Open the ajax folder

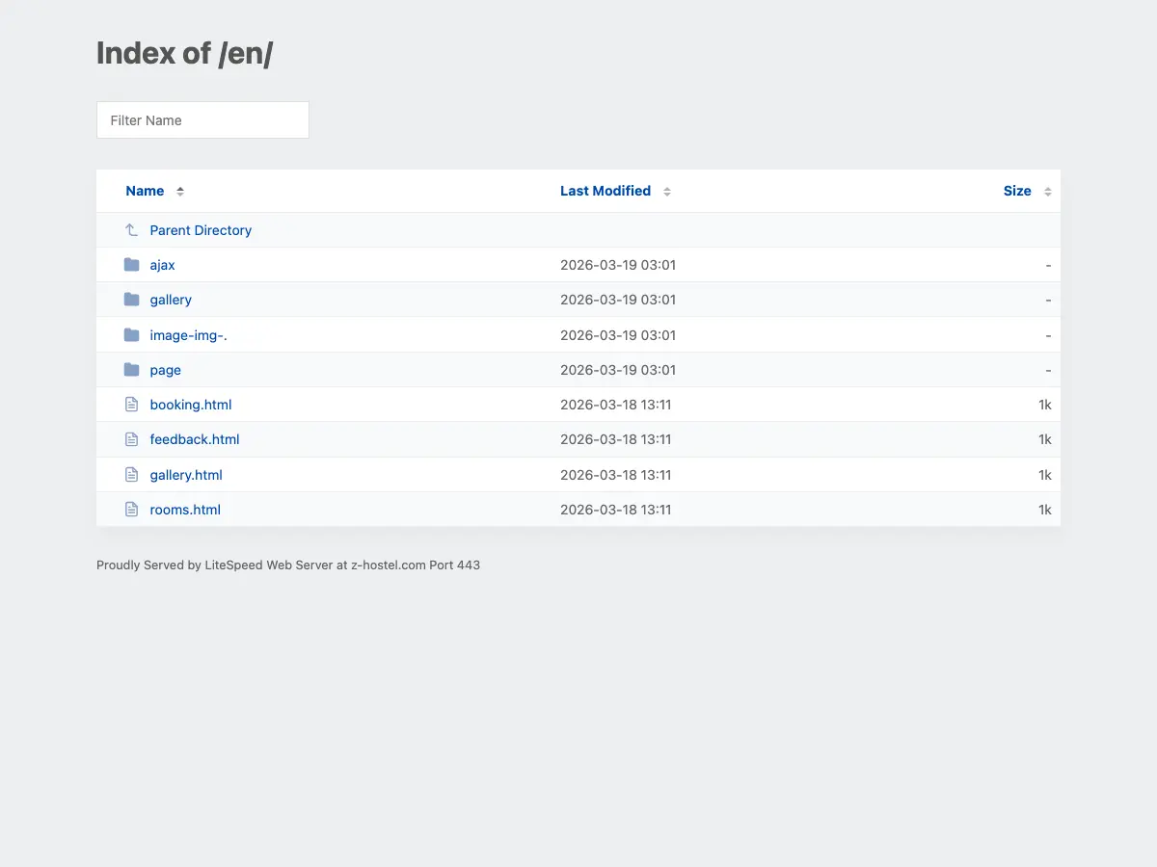[x=162, y=265]
